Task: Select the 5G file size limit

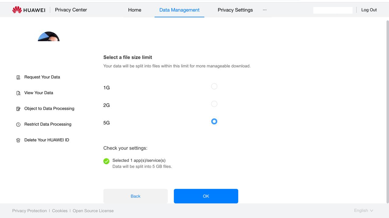Action: 214,121
